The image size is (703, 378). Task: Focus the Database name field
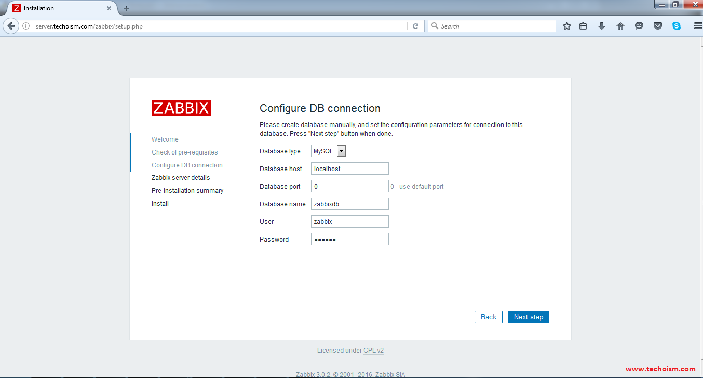point(350,204)
